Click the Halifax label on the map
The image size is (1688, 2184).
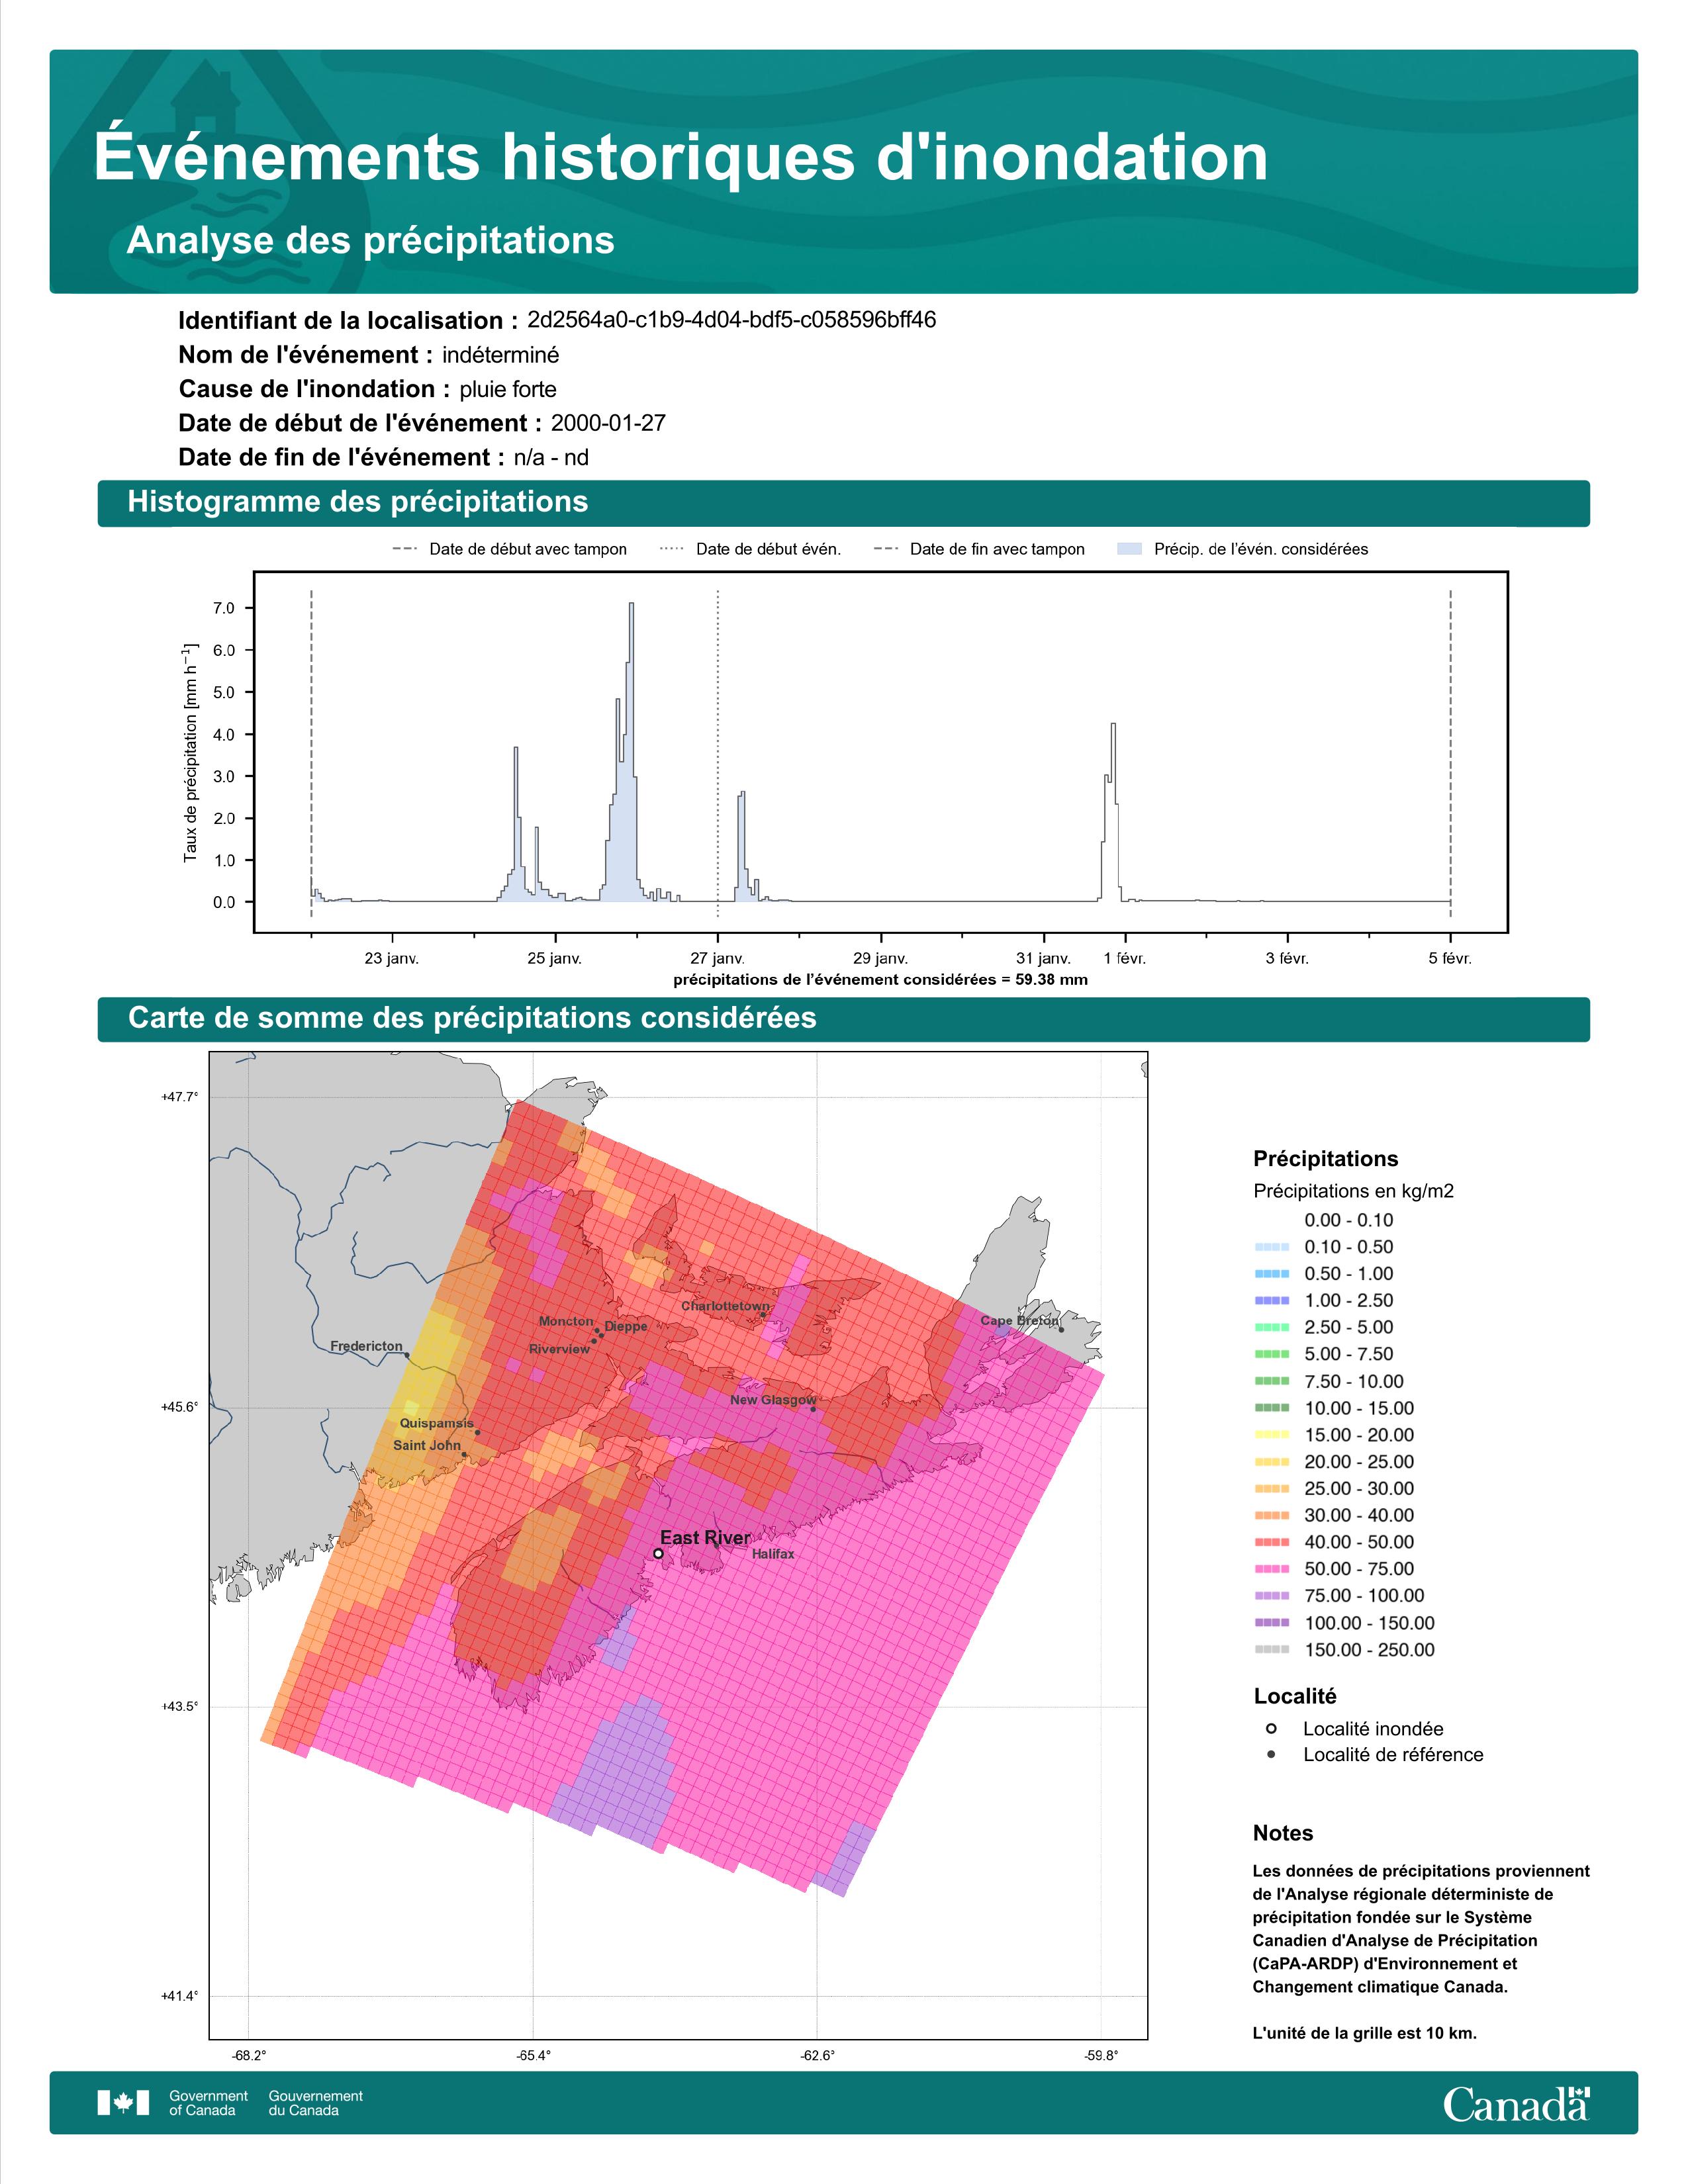[773, 1554]
